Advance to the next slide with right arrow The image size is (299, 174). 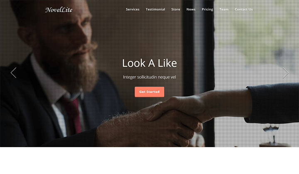click(285, 72)
